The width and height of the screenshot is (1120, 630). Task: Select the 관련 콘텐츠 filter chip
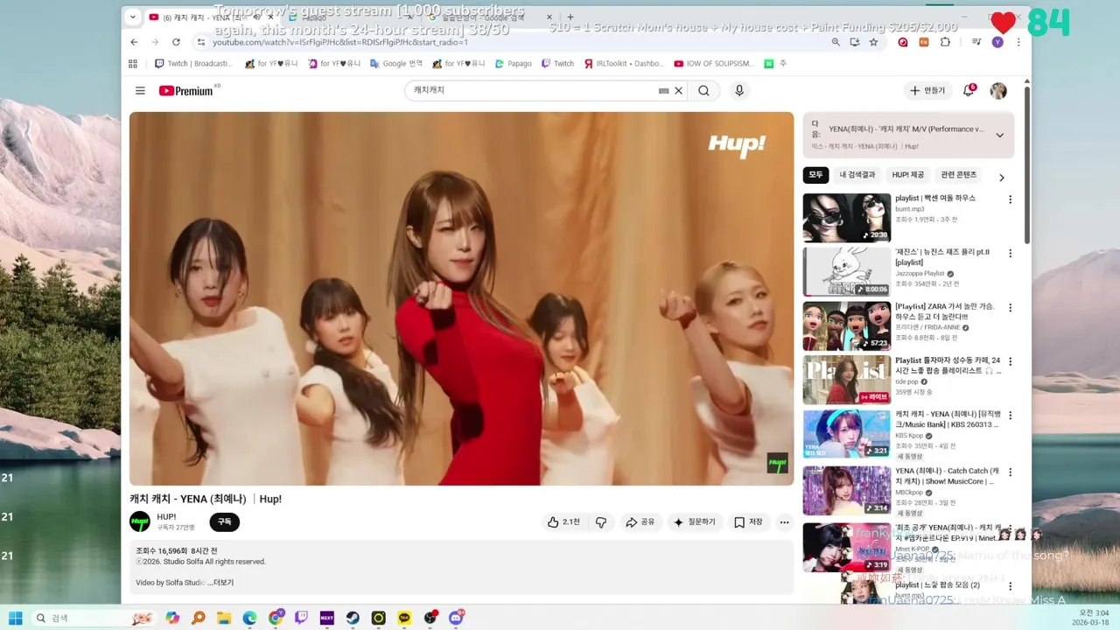959,175
